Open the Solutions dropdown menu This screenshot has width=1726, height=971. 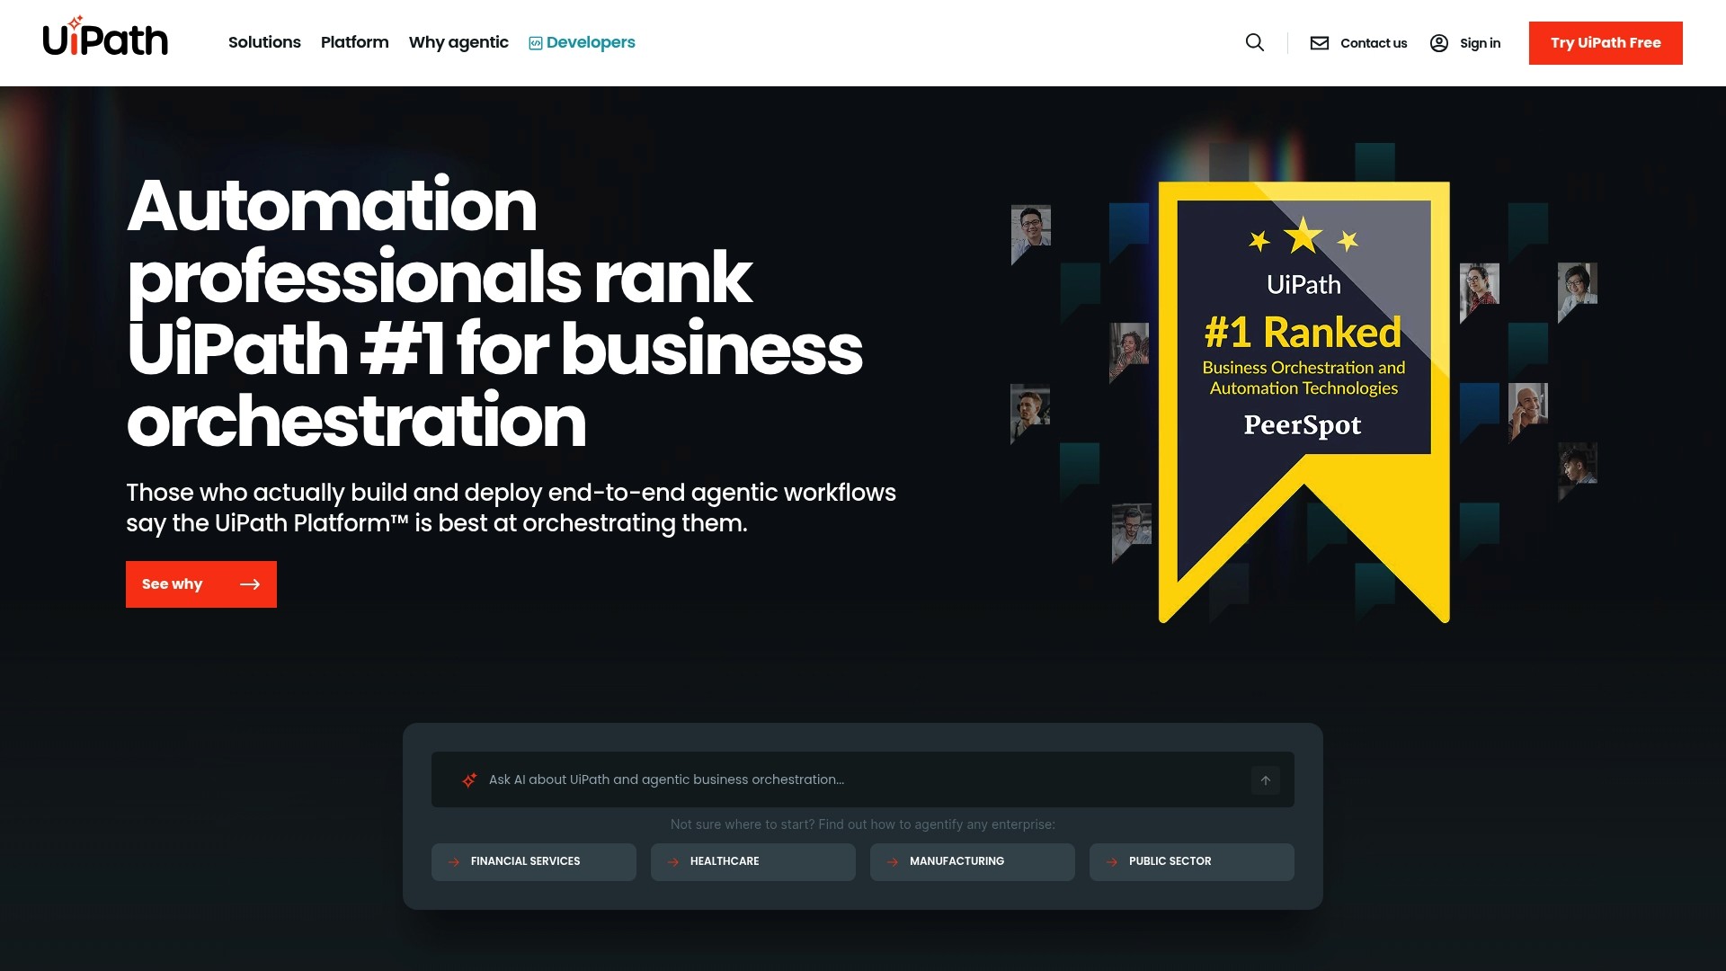pyautogui.click(x=264, y=42)
